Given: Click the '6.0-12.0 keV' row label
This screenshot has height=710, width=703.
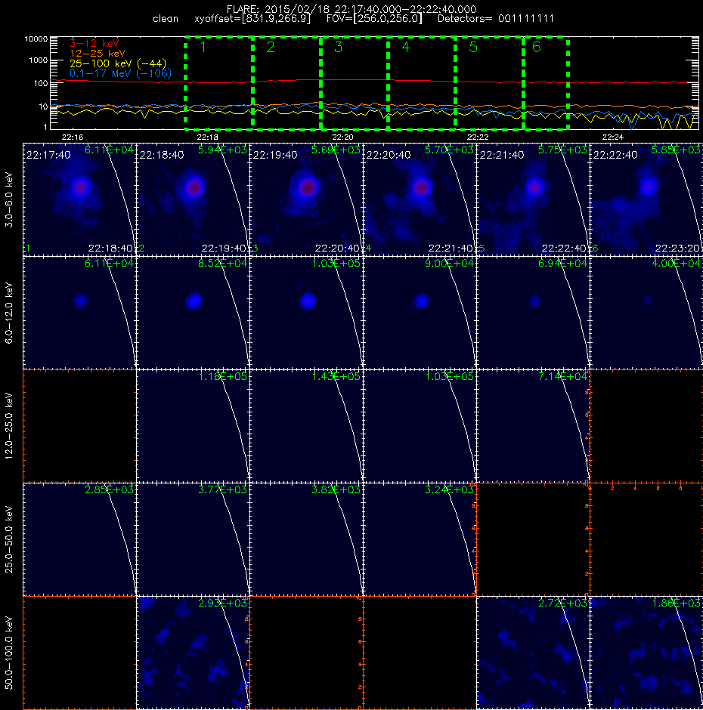Looking at the screenshot, I should coord(9,313).
